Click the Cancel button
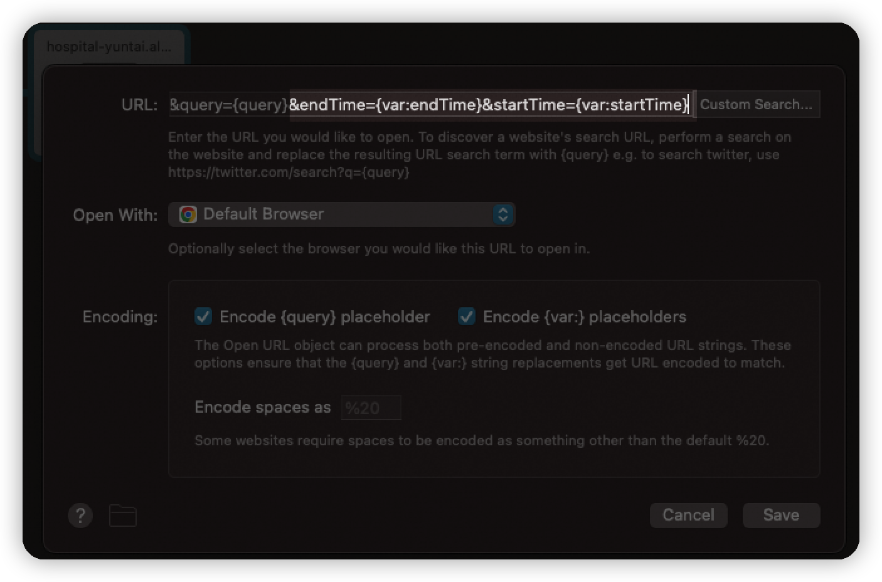The width and height of the screenshot is (882, 582). pos(688,515)
